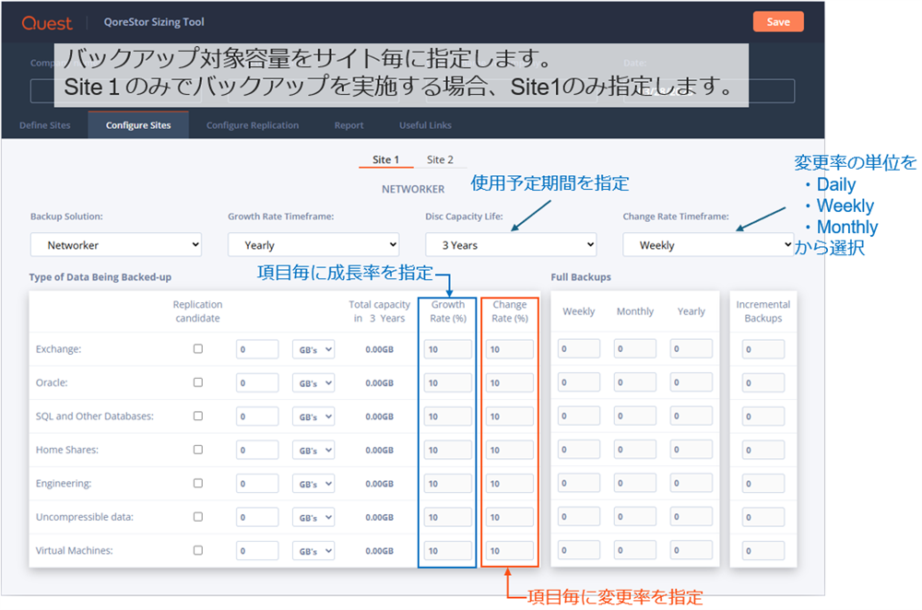Screen dimensions: 922x610
Task: Click the Exchange capacity input field
Action: pos(257,349)
